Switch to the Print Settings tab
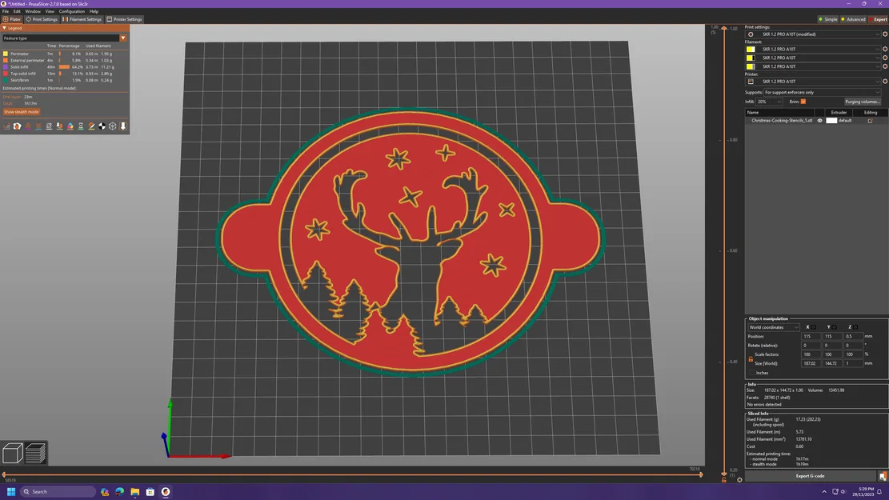The image size is (889, 500). (x=42, y=19)
